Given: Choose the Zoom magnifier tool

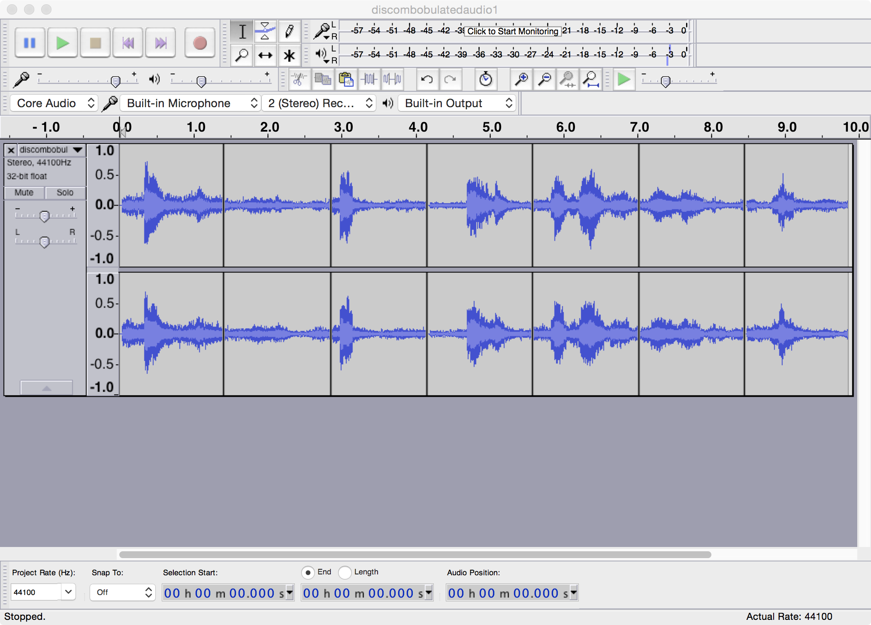Looking at the screenshot, I should 242,55.
